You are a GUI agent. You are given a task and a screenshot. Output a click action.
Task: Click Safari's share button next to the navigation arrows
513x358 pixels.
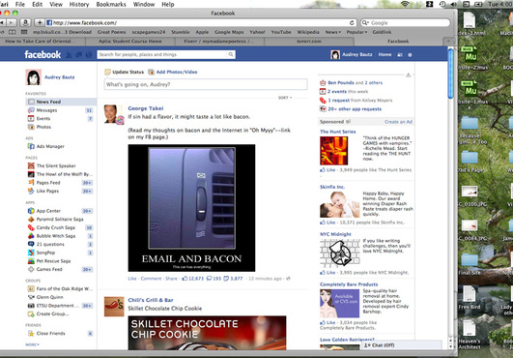[x=25, y=22]
